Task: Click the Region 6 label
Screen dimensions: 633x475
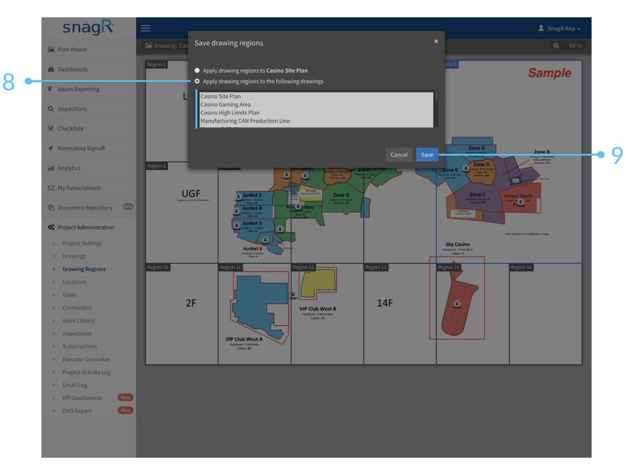Action: pos(156,166)
